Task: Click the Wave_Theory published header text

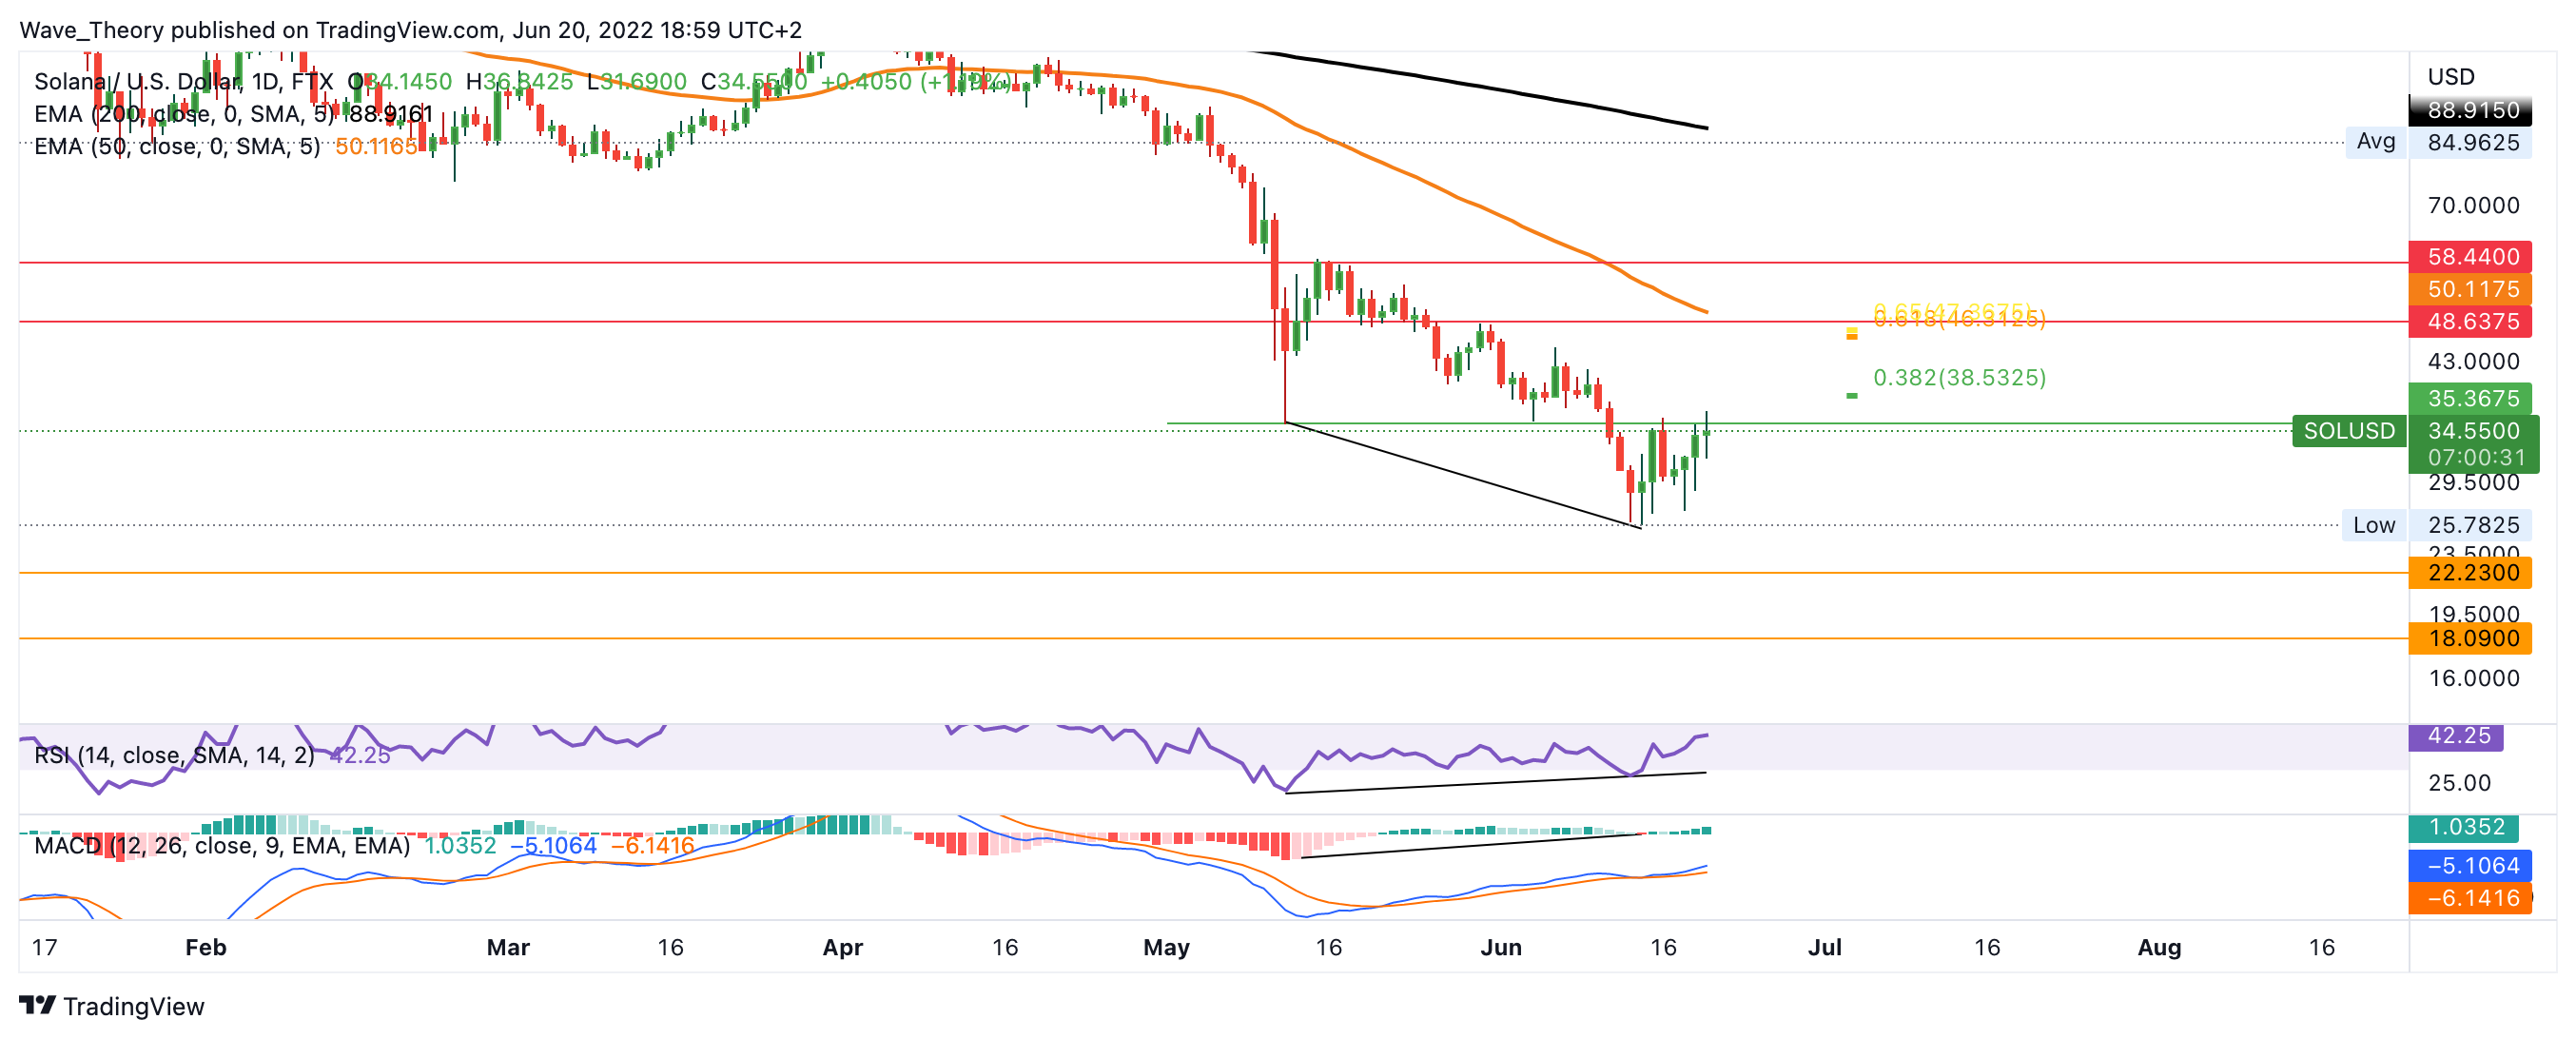Action: click(x=410, y=30)
